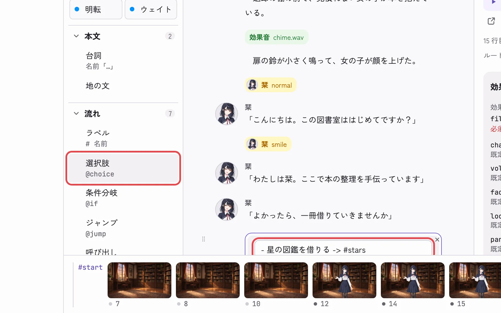This screenshot has width=501, height=313.
Task: Click the choice field 星の図鑑を借りる
Action: (343, 248)
